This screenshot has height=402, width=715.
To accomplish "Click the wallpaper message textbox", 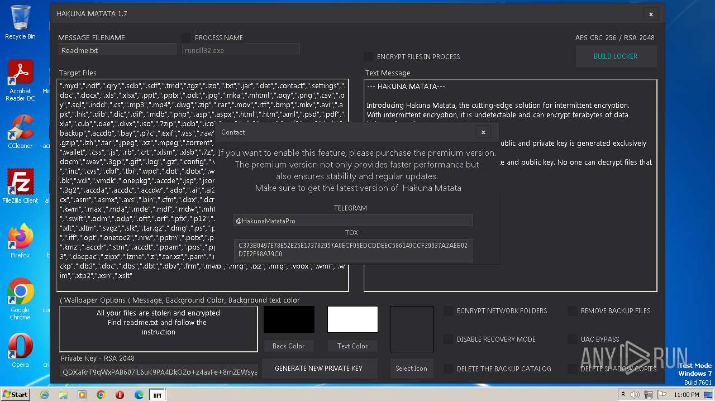I will click(x=158, y=329).
